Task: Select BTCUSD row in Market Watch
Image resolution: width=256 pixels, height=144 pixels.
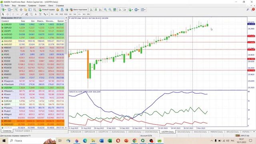Action: point(33,121)
